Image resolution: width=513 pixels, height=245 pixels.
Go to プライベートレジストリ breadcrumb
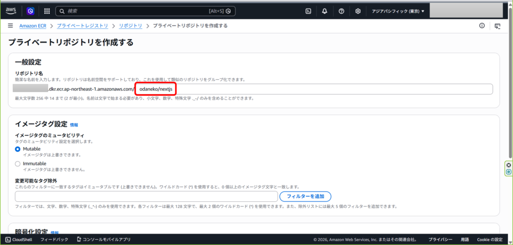83,26
